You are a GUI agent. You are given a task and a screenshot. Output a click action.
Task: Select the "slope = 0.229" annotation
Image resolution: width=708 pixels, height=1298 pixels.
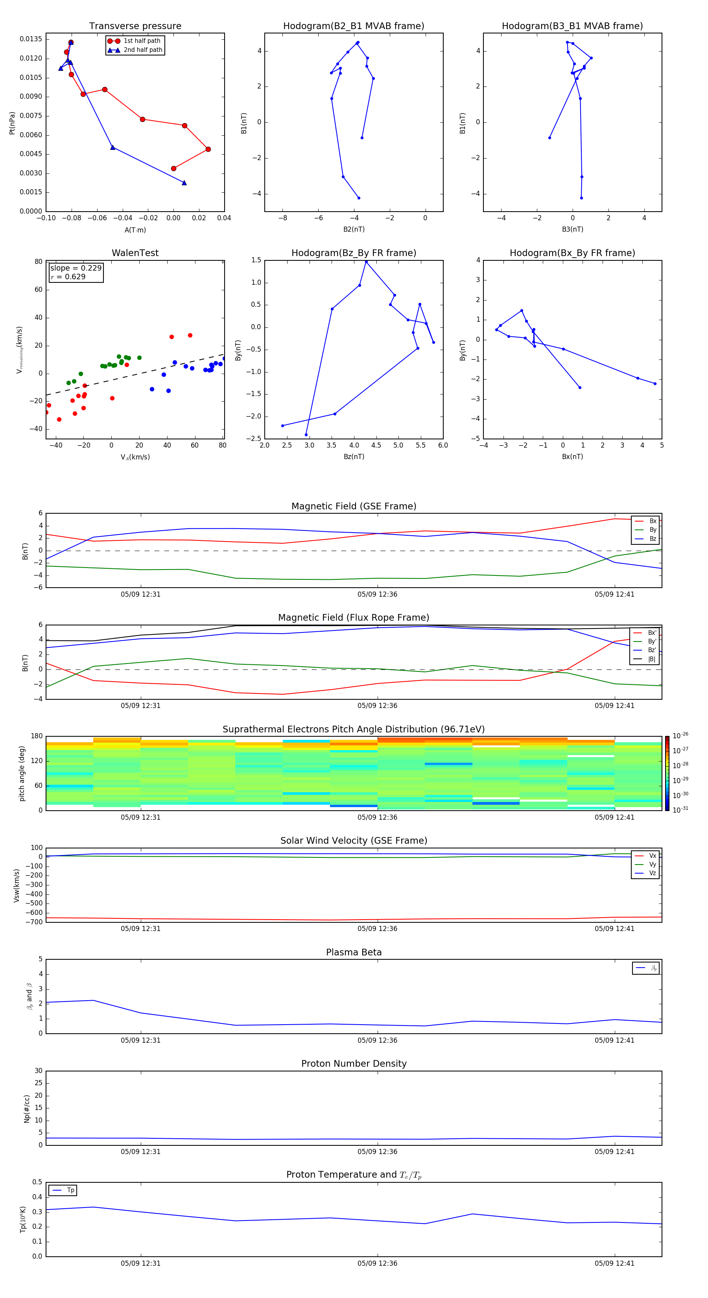76,268
